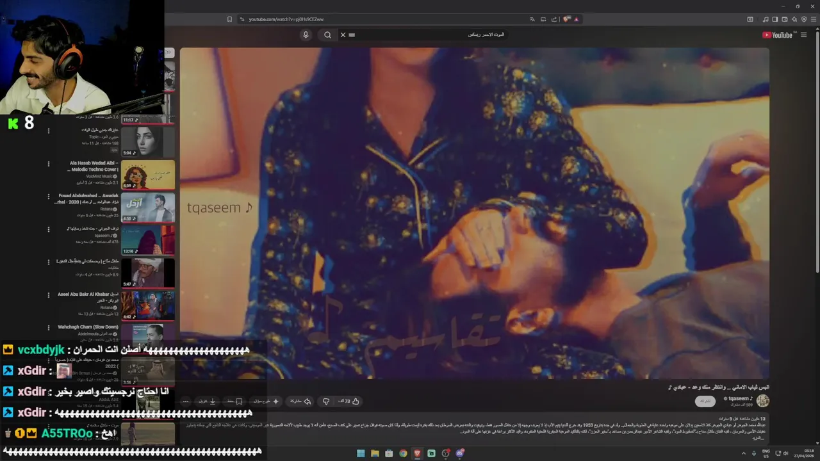
Task: Click the YouTube search magnifier button
Action: coord(327,35)
